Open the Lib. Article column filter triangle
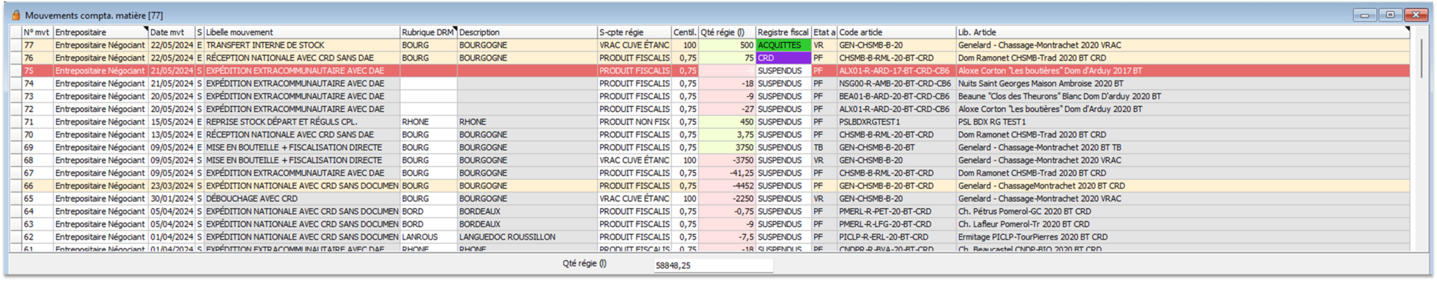Viewport: 1437px width, 281px height. tap(1407, 29)
